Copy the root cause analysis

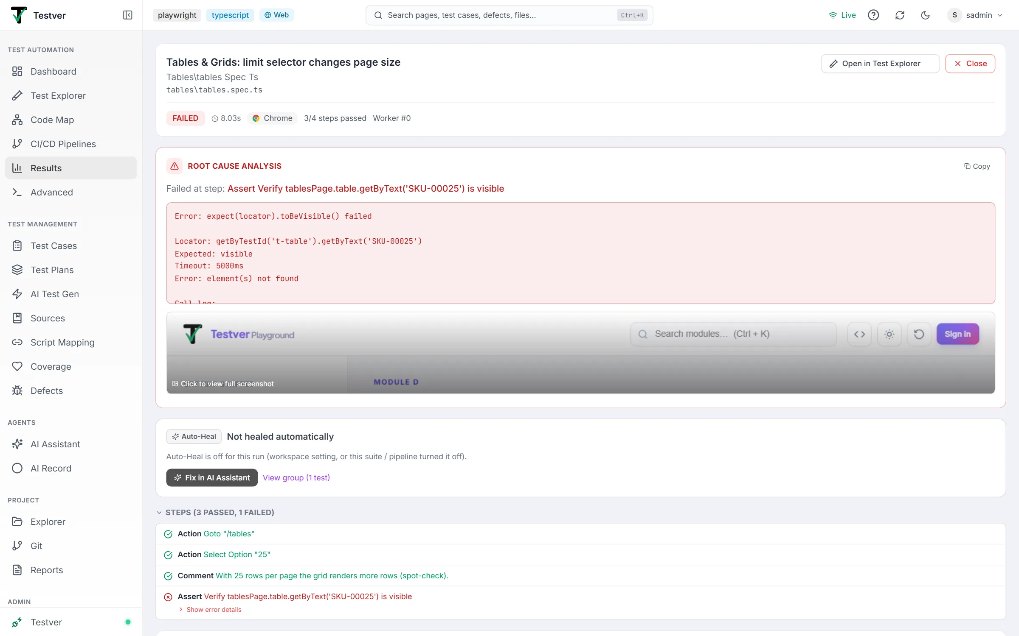point(977,166)
